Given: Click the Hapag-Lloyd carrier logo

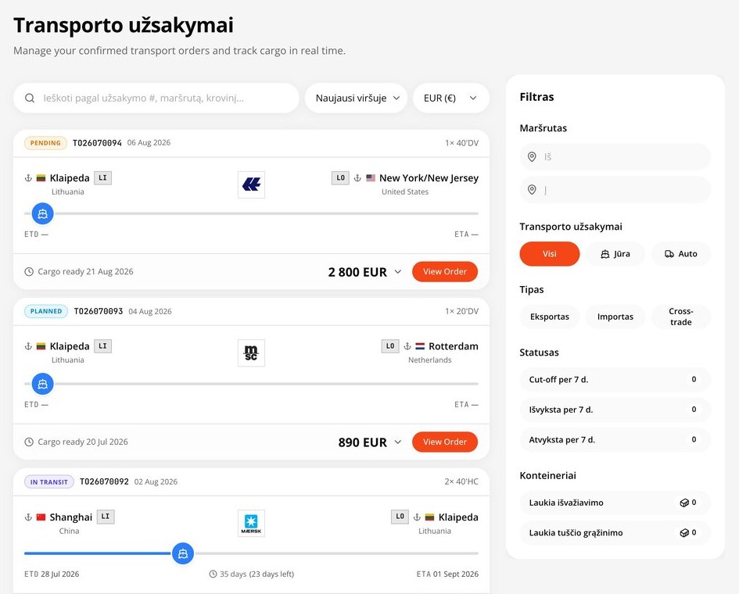Looking at the screenshot, I should pyautogui.click(x=251, y=184).
